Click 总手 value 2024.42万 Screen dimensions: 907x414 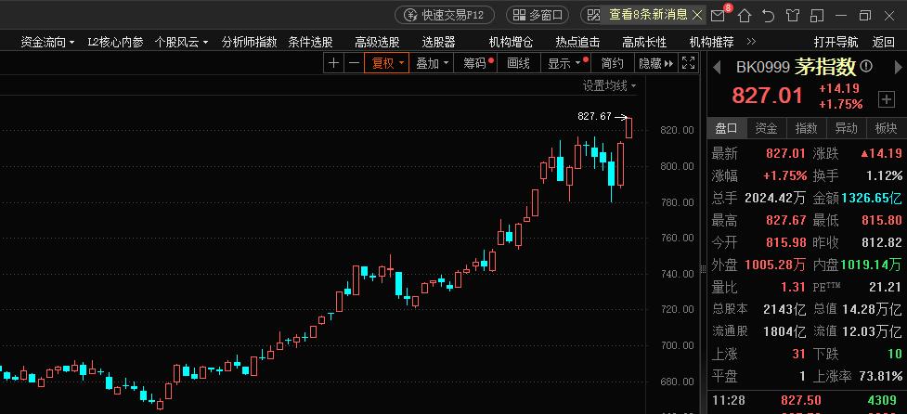point(774,198)
